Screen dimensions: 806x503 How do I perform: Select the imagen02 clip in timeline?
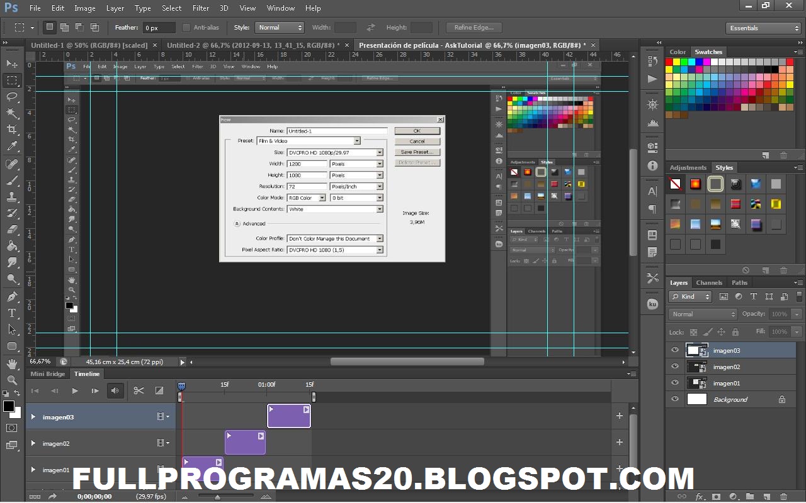pyautogui.click(x=245, y=443)
